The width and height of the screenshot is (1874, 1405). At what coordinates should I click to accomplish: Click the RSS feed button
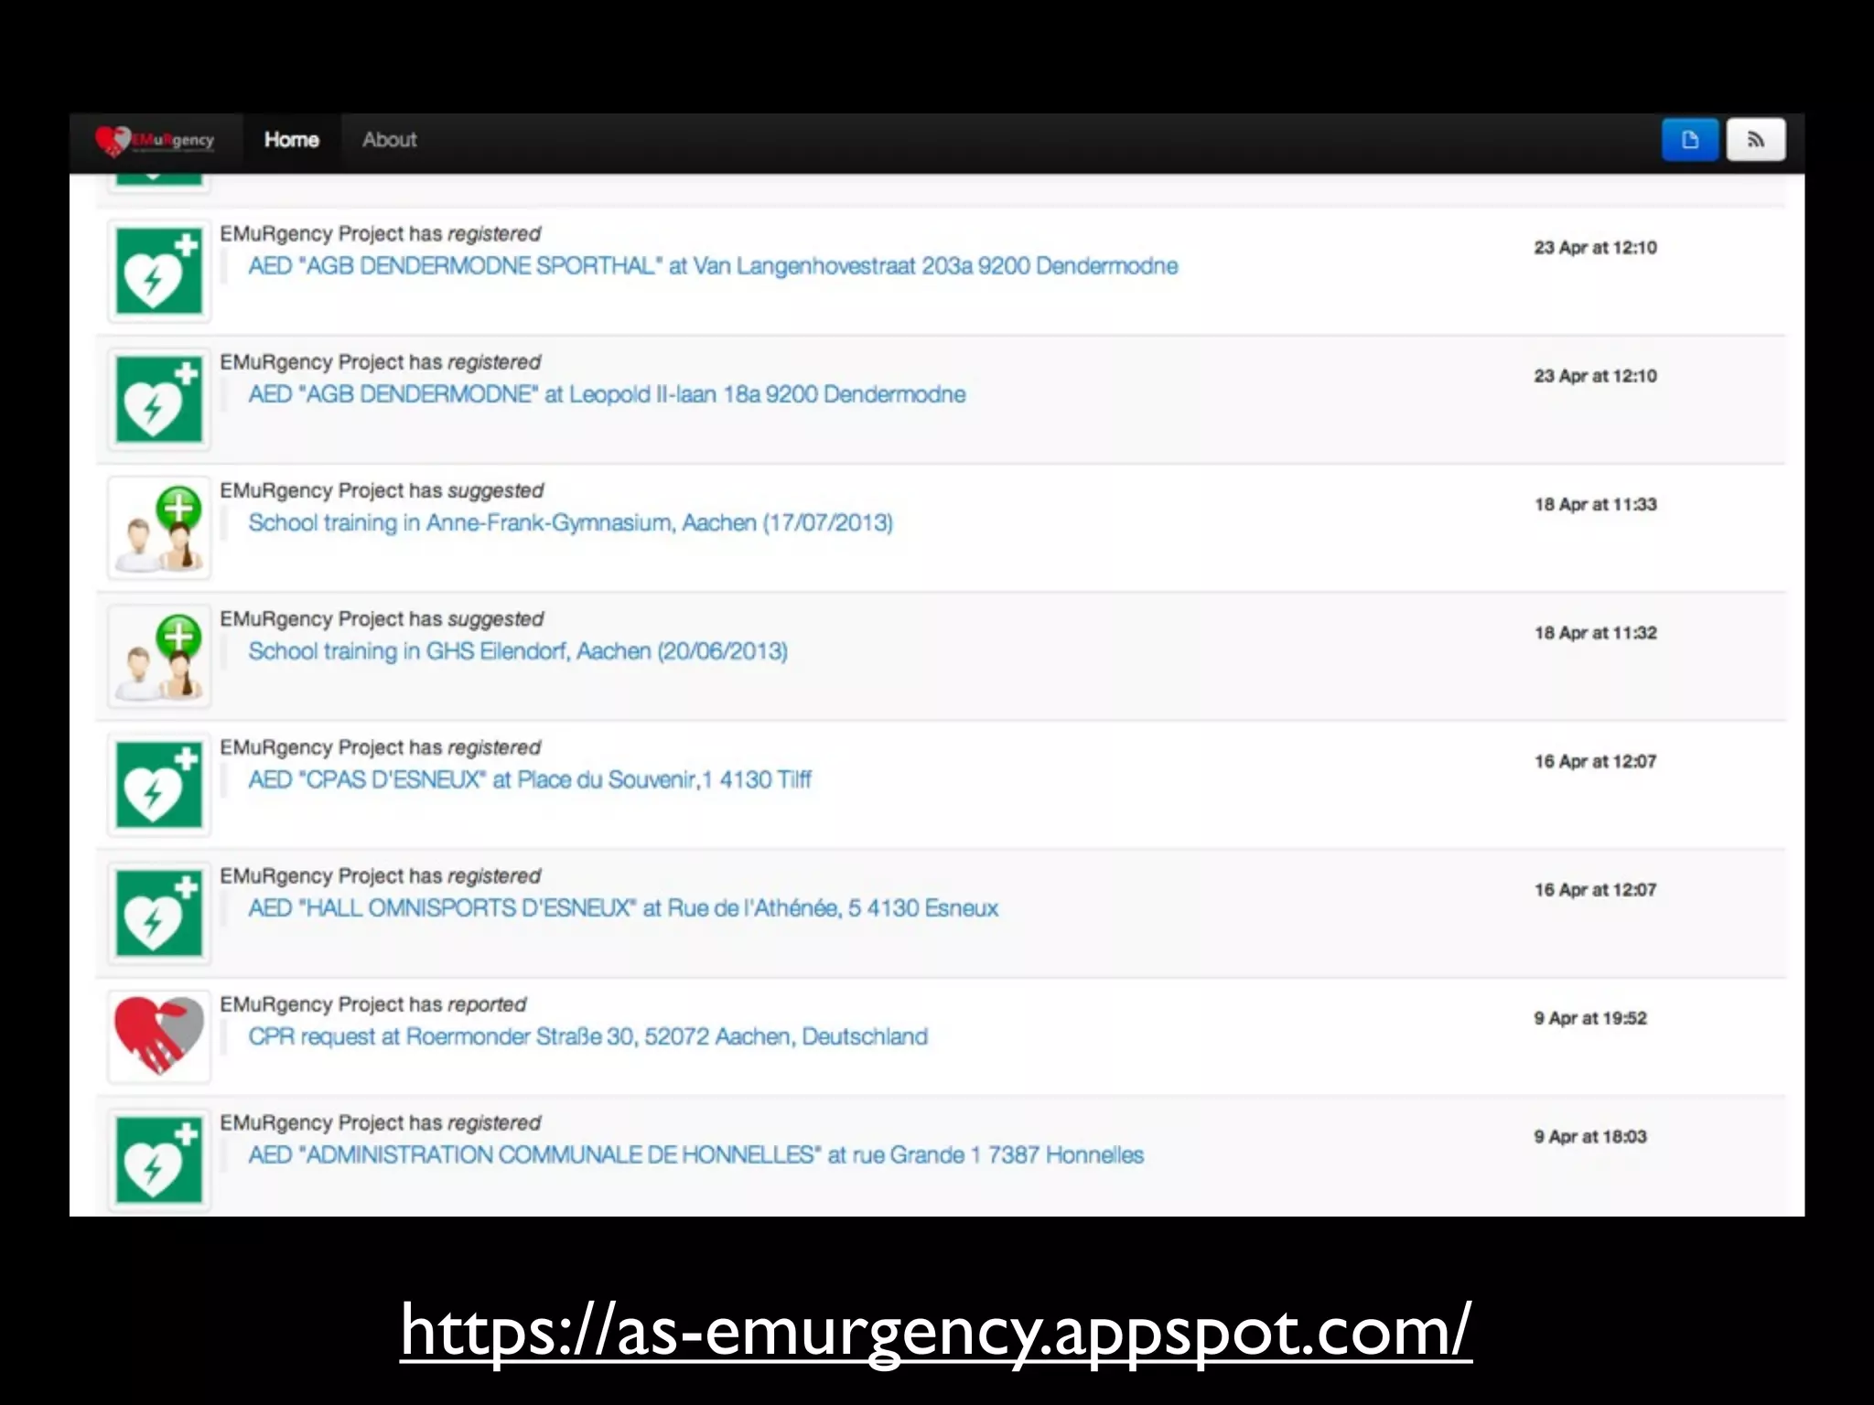1756,140
